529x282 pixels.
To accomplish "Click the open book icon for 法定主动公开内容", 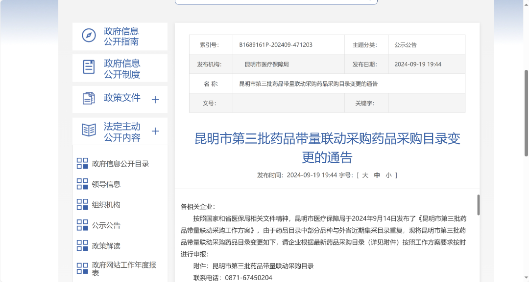I will (x=89, y=130).
